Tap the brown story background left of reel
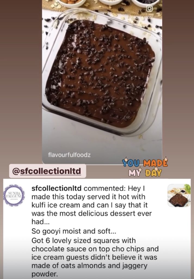The height and width of the screenshot is (279, 194). pos(21,80)
